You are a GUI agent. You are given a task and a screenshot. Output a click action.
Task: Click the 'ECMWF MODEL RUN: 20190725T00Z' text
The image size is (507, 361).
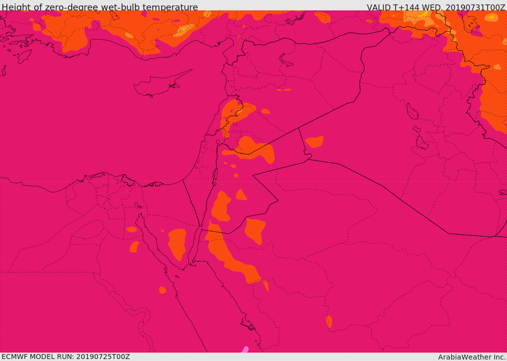(x=66, y=357)
